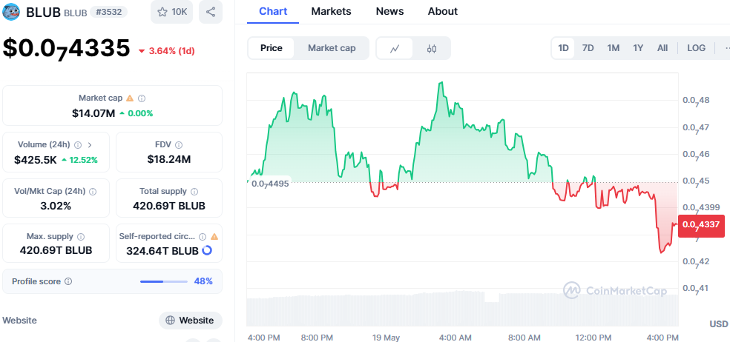The image size is (730, 342).
Task: Click the $0.0₇4335 headline price
Action: pos(67,48)
